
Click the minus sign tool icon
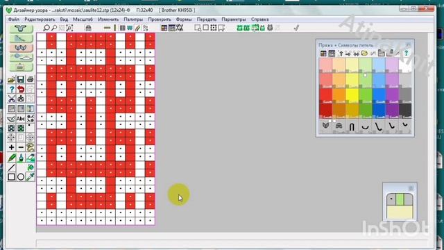21,147
